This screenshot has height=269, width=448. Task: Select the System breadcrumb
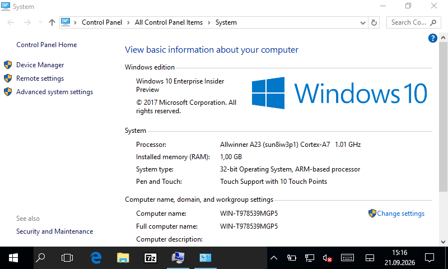(x=226, y=22)
